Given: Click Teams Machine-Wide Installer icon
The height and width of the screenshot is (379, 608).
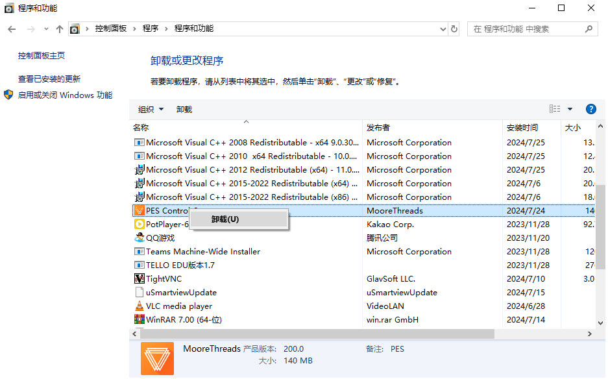Looking at the screenshot, I should click(x=140, y=251).
